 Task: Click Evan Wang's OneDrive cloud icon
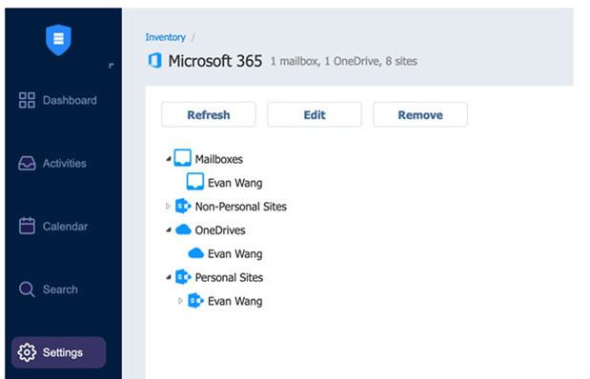(x=195, y=253)
